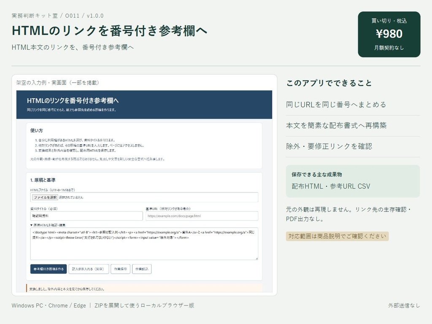432x324 pixels.
Task: Click the 外部送信なし footer text
Action: (x=404, y=305)
